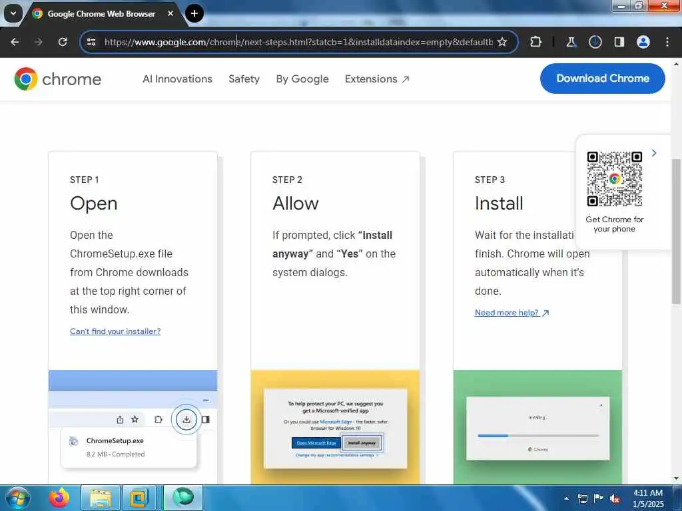Viewport: 682px width, 511px height.
Task: Click the Step 2 Install anyway illustration
Action: tap(336, 427)
